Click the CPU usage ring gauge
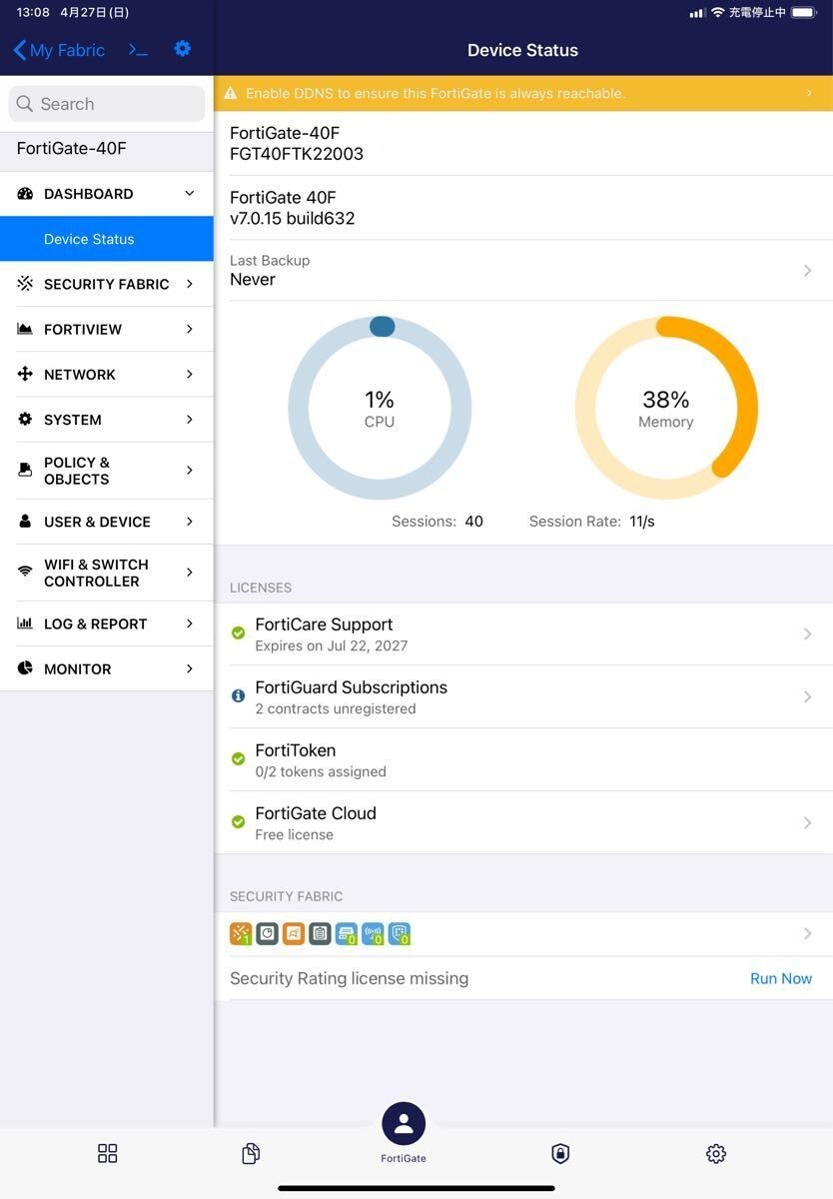The height and width of the screenshot is (1199, 833). point(380,408)
